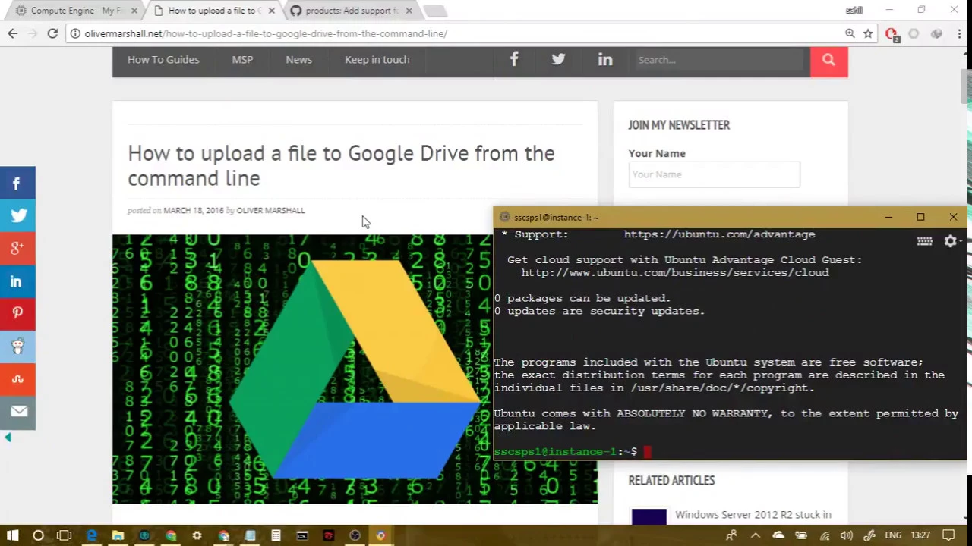
Task: Open File Explorer from the taskbar
Action: coord(118,535)
